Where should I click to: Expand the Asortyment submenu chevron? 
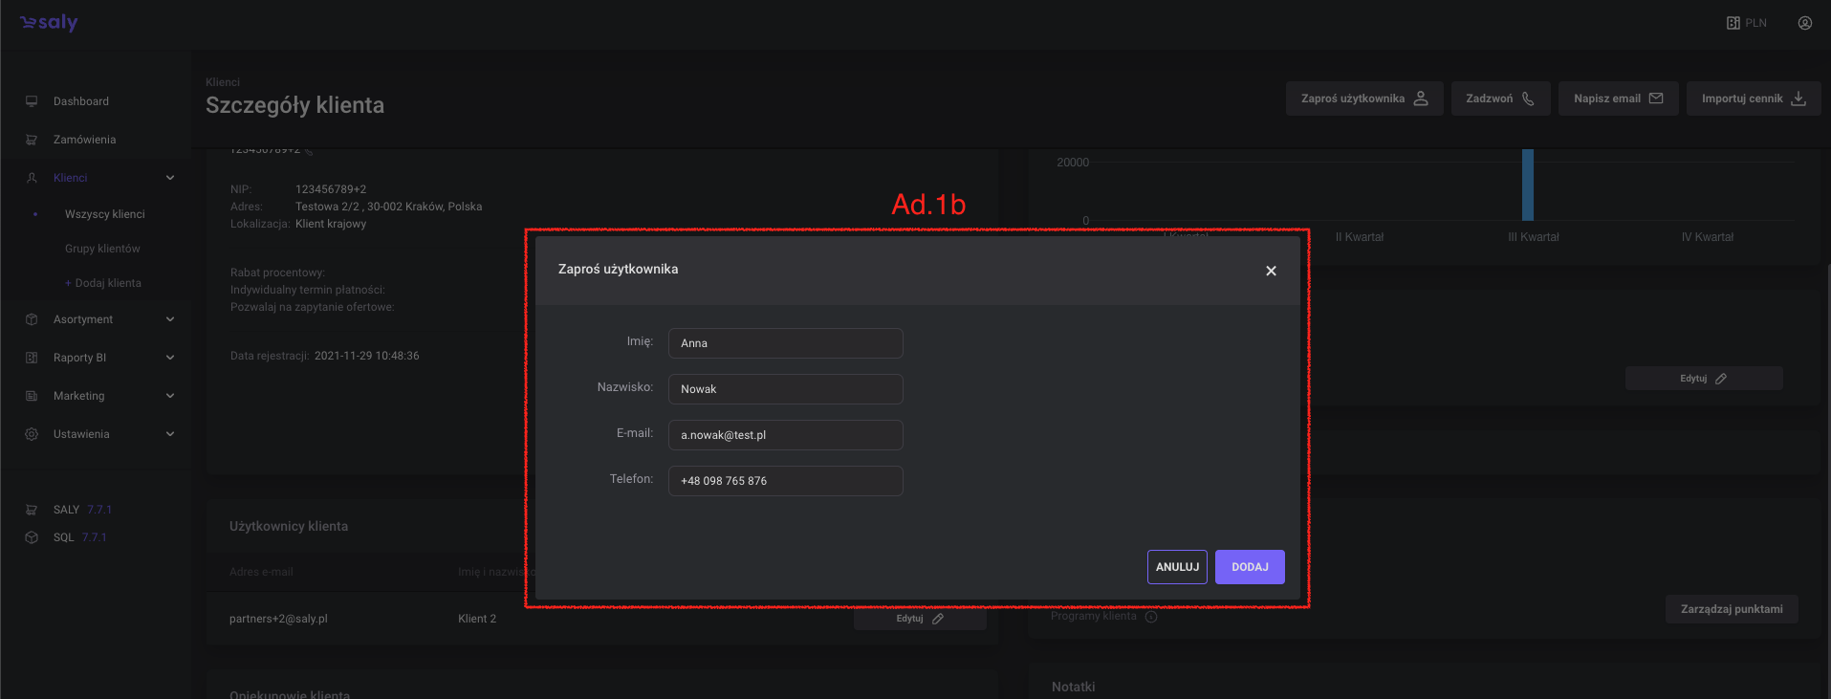pos(170,319)
